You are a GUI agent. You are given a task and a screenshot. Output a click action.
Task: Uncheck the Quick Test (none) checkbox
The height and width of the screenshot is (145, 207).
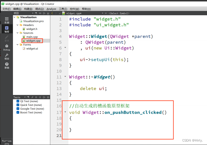(18, 105)
